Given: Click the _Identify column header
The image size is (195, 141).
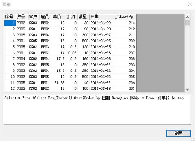Looking at the screenshot, I should coord(125,17).
